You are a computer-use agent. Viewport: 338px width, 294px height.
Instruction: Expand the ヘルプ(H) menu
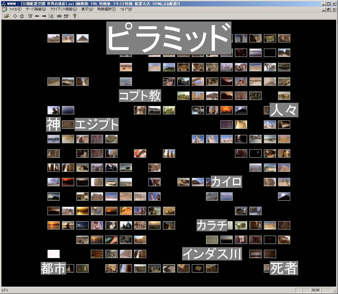(x=126, y=9)
